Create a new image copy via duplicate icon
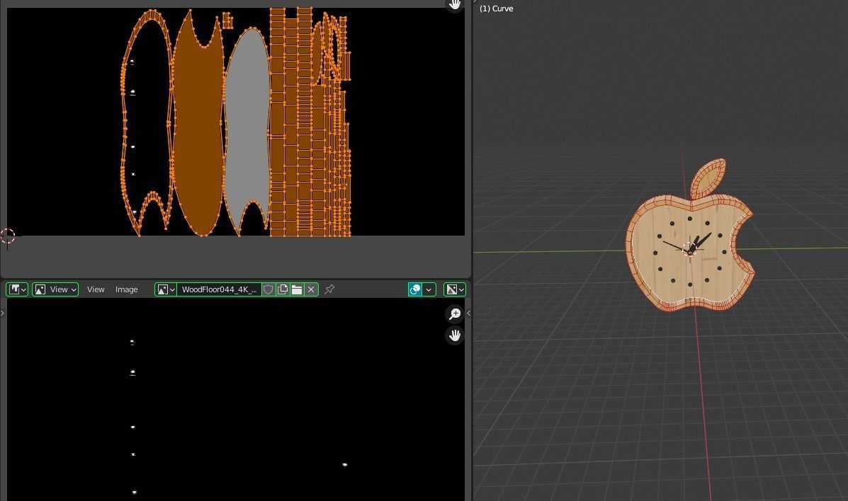This screenshot has height=501, width=848. tap(282, 289)
